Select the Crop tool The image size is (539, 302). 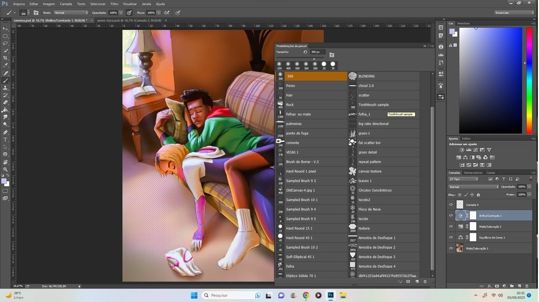point(5,58)
